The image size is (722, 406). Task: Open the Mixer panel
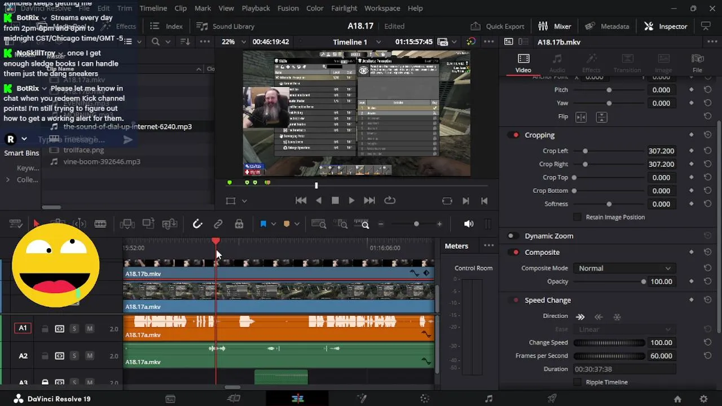point(555,27)
